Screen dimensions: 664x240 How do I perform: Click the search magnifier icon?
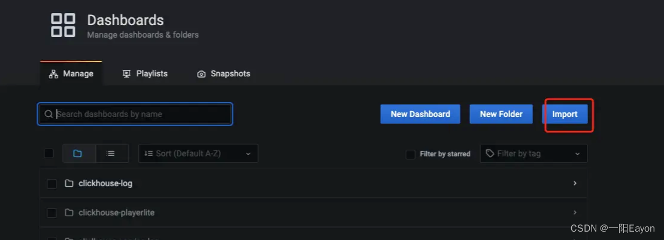click(x=48, y=114)
